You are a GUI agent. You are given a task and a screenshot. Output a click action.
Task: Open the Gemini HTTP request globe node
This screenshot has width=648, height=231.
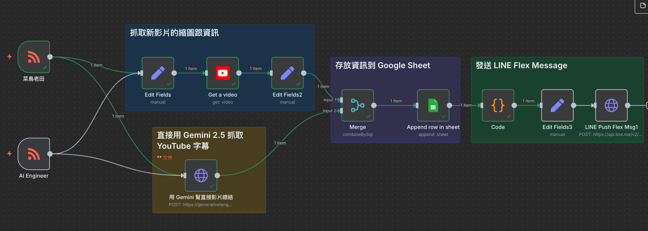(x=201, y=176)
